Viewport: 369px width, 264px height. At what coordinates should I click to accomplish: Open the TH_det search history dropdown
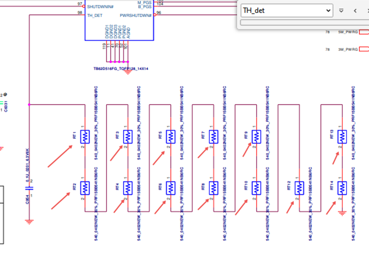[328, 10]
